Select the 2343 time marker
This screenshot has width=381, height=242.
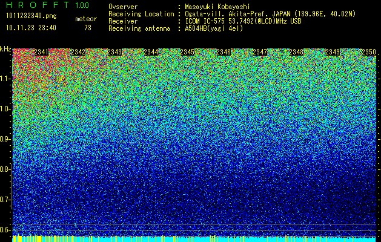coord(114,52)
